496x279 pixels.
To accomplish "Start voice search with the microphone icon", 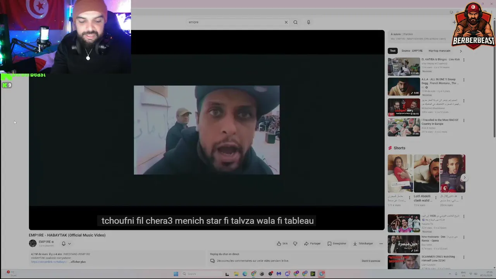I will [308, 22].
